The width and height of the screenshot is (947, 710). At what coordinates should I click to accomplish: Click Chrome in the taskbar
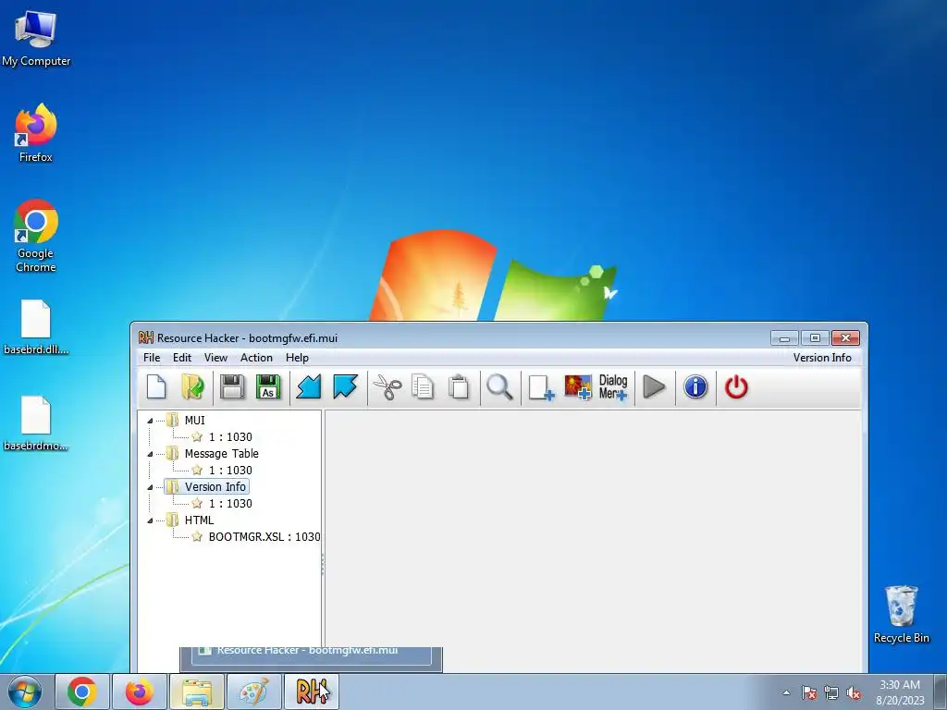82,692
